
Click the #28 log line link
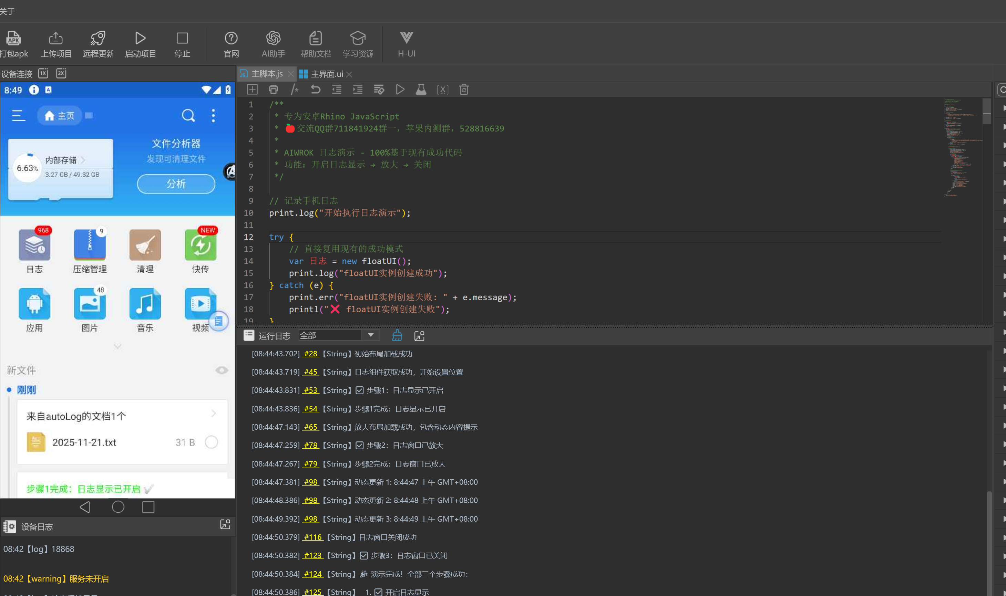pos(310,354)
